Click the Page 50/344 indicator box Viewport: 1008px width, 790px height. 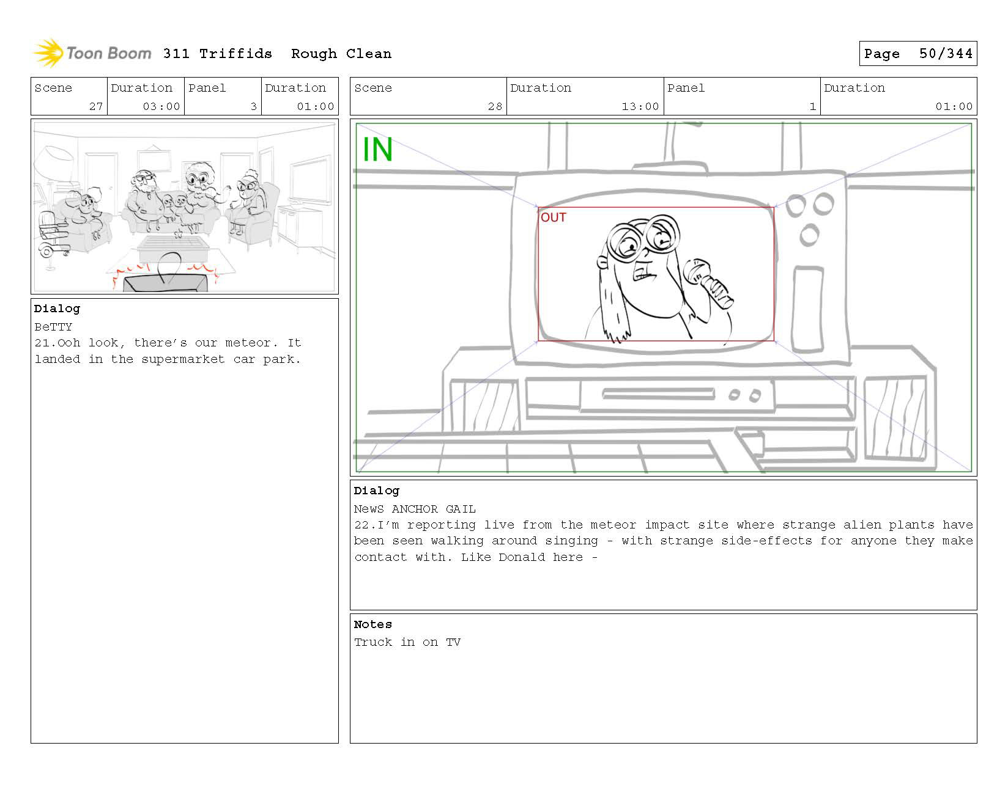917,54
